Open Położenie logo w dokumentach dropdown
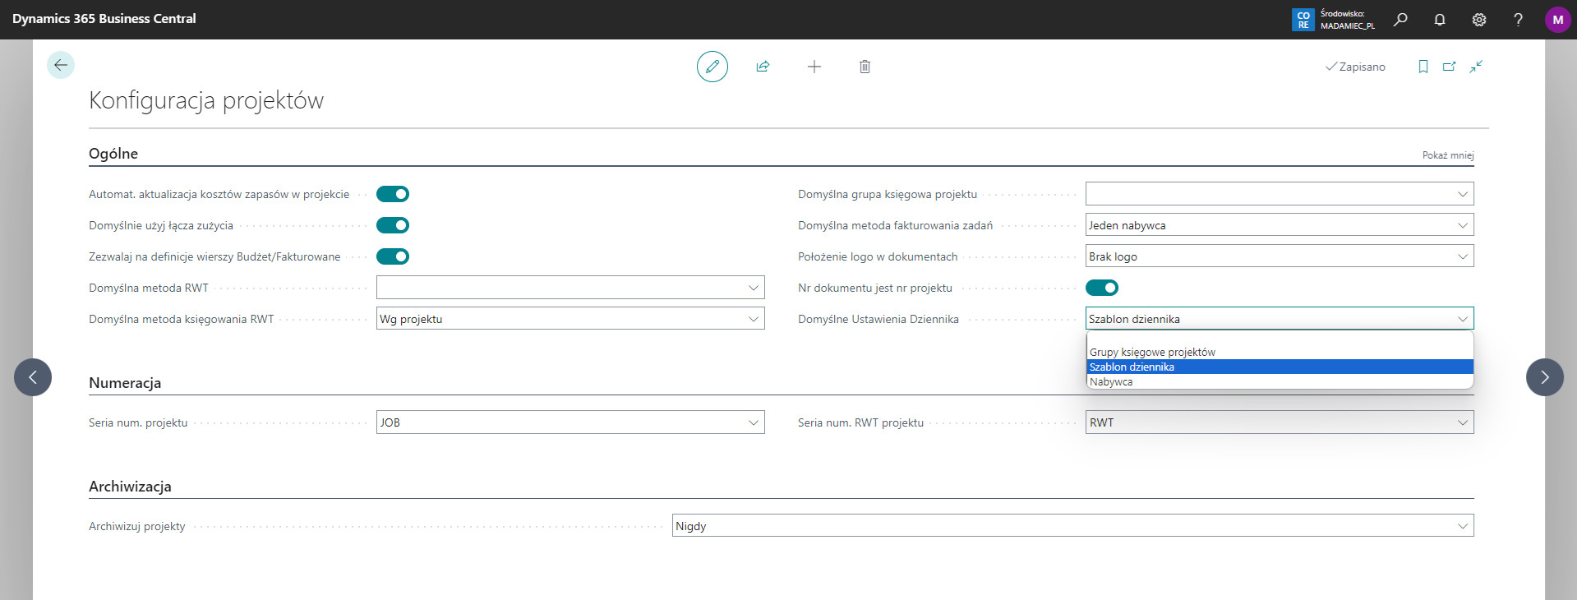The height and width of the screenshot is (600, 1577). (1462, 256)
